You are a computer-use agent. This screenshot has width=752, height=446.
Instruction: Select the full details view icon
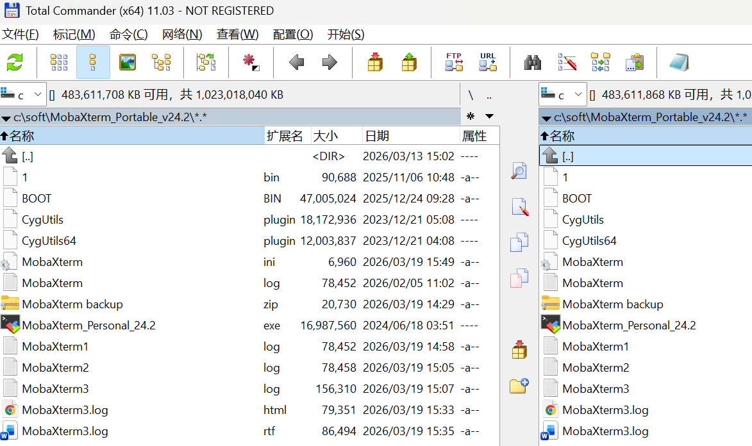93,62
